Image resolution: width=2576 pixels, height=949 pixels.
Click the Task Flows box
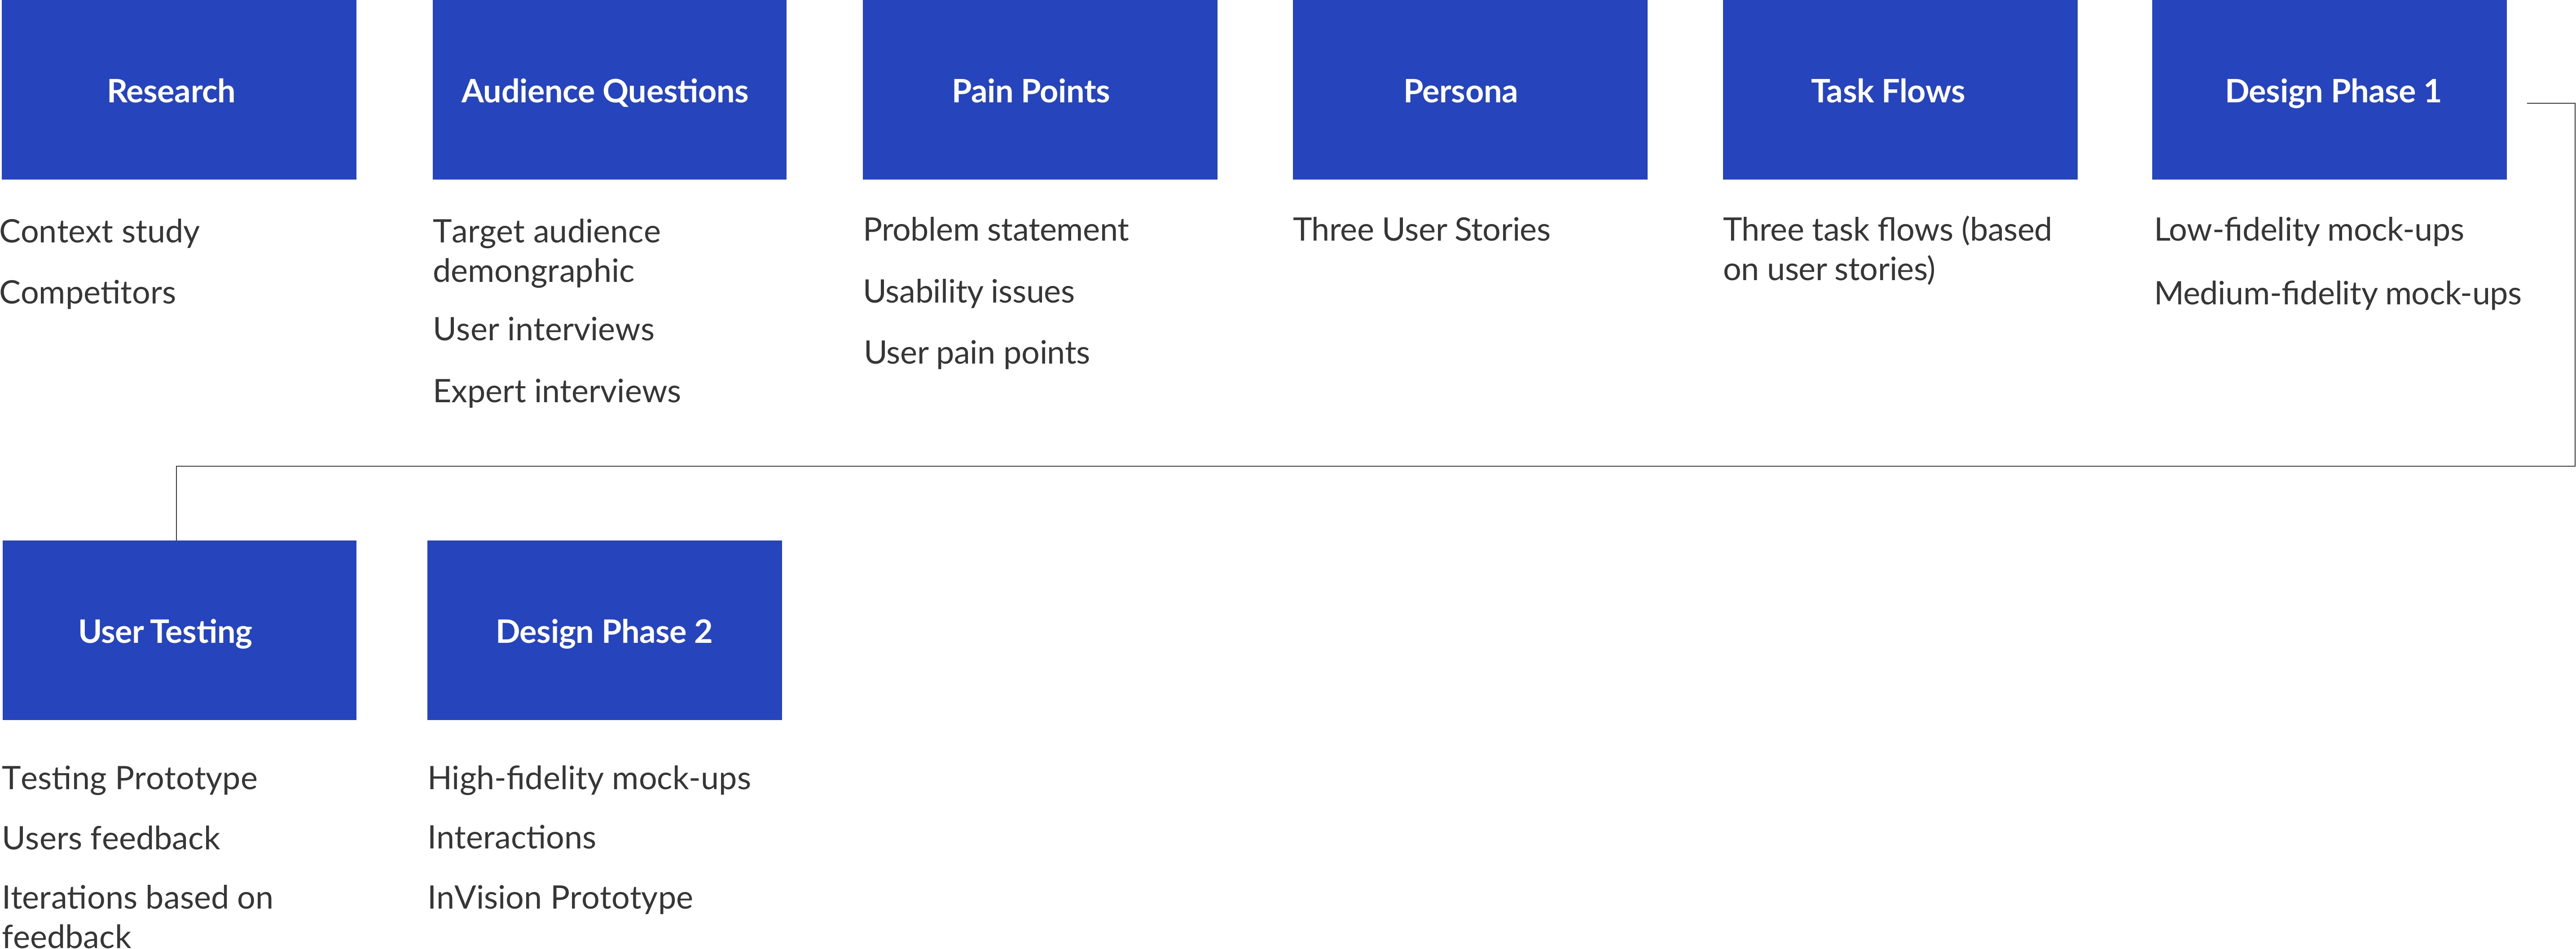[x=1899, y=90]
